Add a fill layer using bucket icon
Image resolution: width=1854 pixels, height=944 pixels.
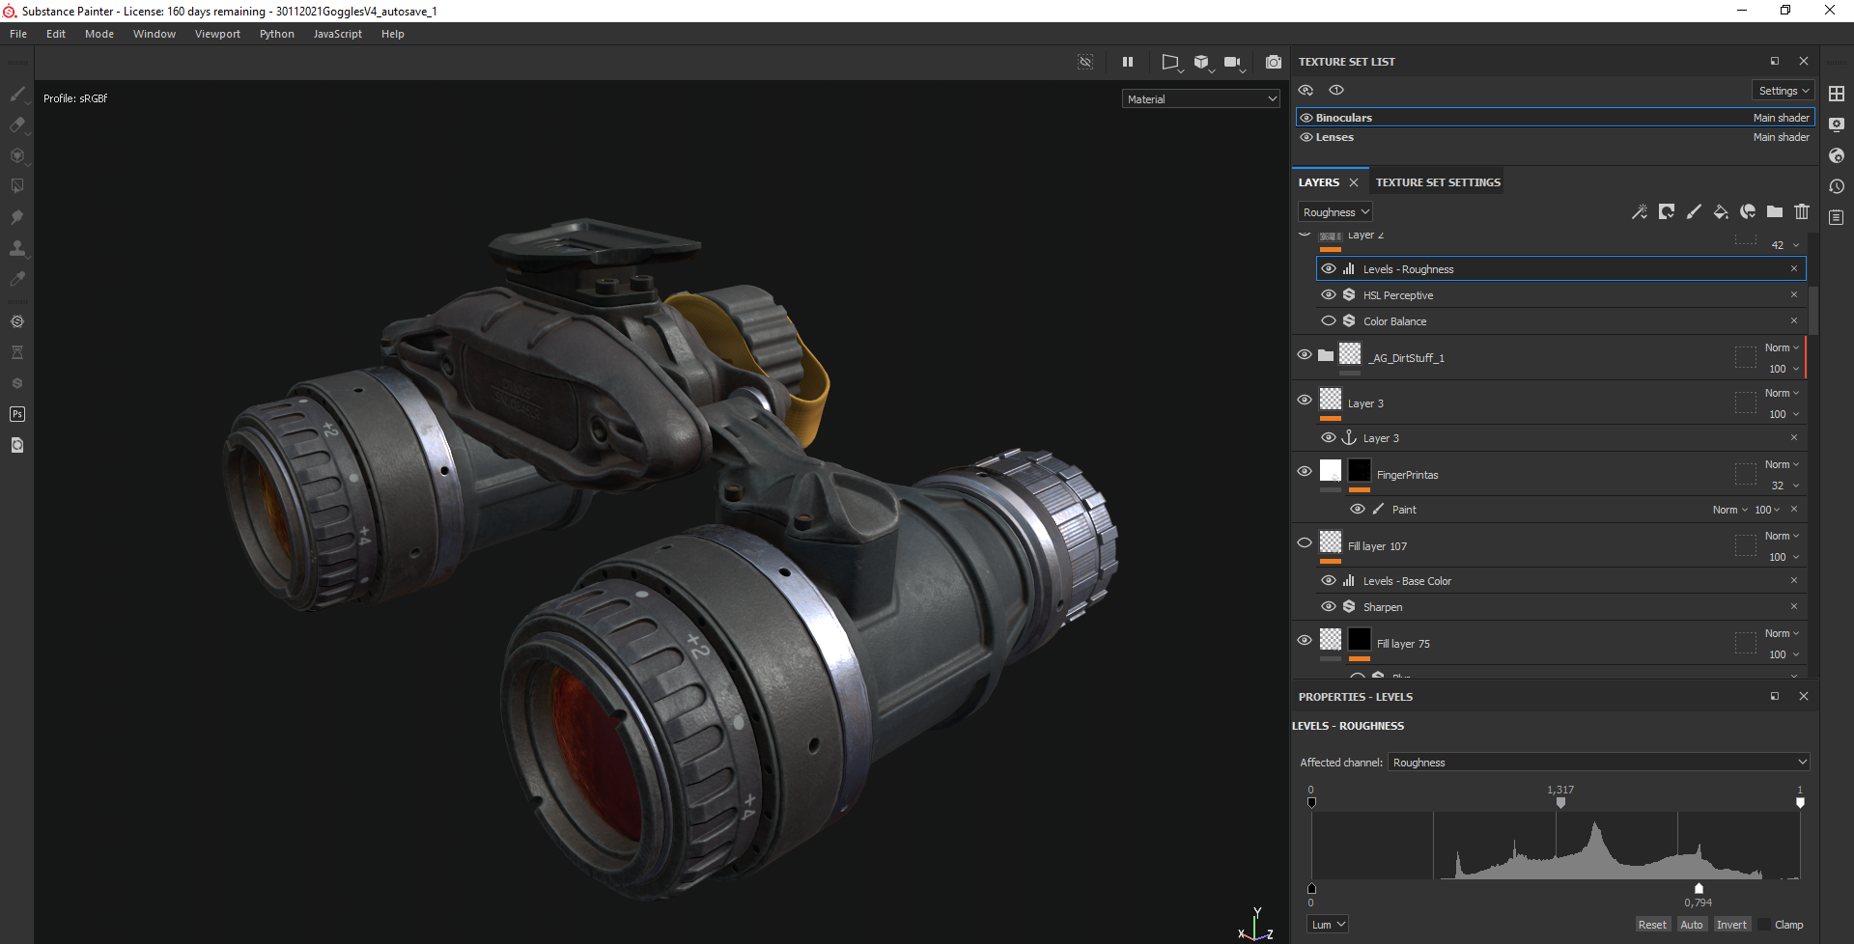1720,212
